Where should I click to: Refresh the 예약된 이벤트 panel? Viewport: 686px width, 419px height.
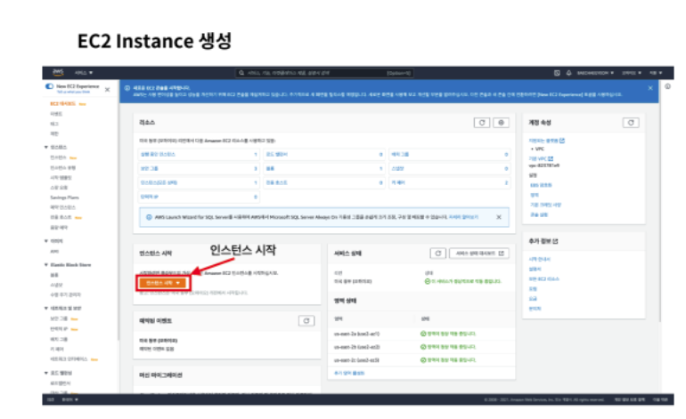306,321
